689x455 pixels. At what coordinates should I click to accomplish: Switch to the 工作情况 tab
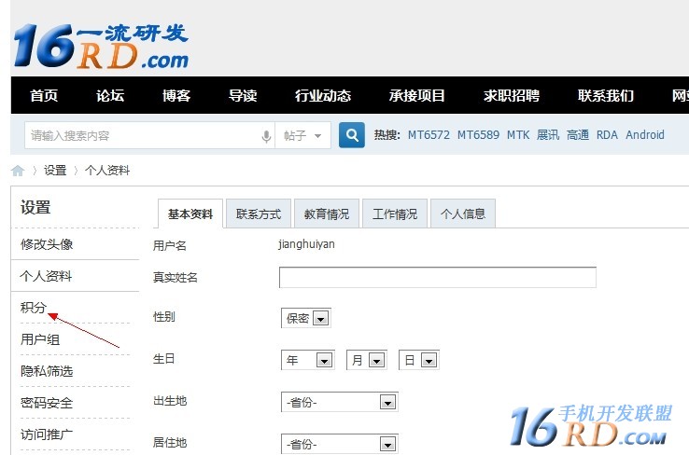(x=395, y=214)
